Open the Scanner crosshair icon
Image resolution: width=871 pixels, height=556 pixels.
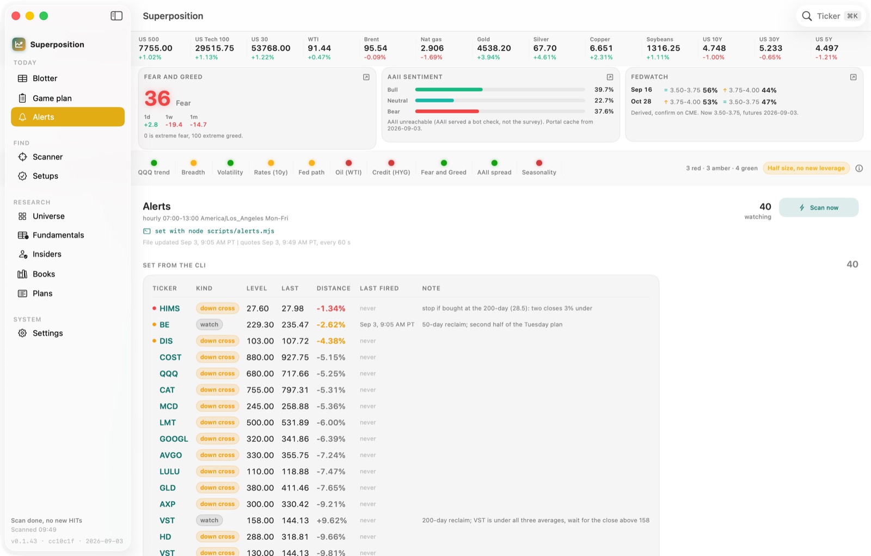[x=22, y=157]
